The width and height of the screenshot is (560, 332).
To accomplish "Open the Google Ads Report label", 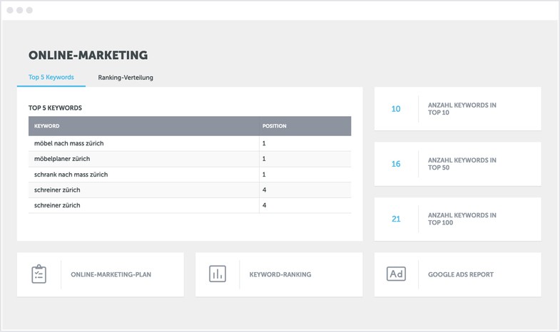I will coord(460,274).
